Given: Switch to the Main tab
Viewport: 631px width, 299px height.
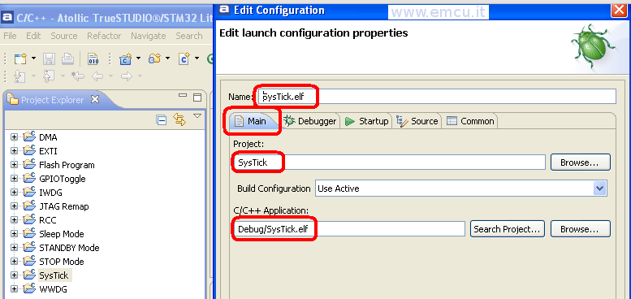Looking at the screenshot, I should (x=253, y=121).
